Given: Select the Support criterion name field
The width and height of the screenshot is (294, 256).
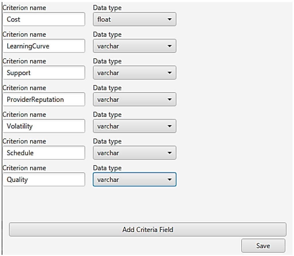Looking at the screenshot, I should tap(44, 73).
